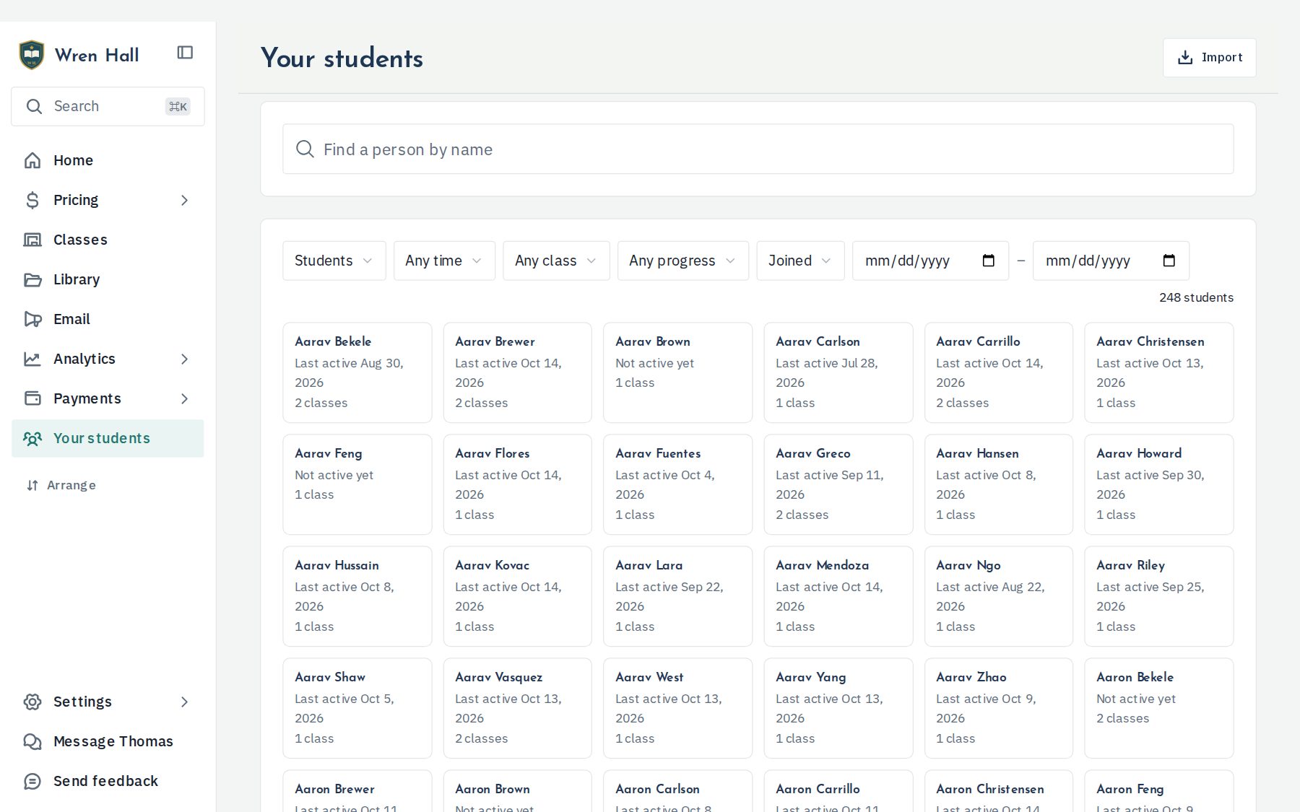Click the Arrange link
Image resolution: width=1300 pixels, height=812 pixels.
(61, 485)
